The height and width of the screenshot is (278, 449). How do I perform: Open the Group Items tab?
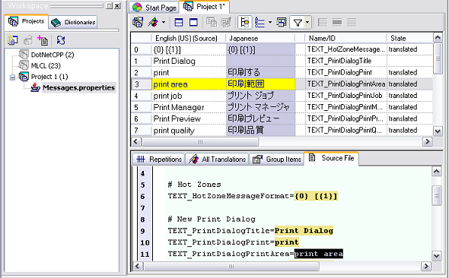click(x=276, y=160)
